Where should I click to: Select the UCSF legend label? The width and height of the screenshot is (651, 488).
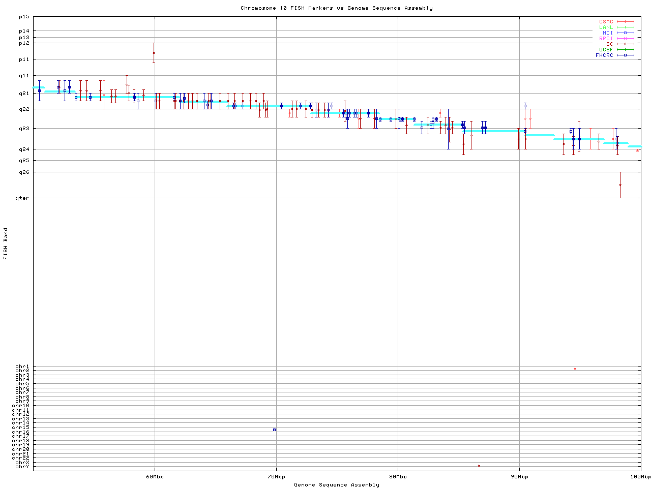click(606, 49)
